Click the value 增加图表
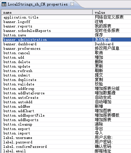131x153 pixels. tap(103, 111)
